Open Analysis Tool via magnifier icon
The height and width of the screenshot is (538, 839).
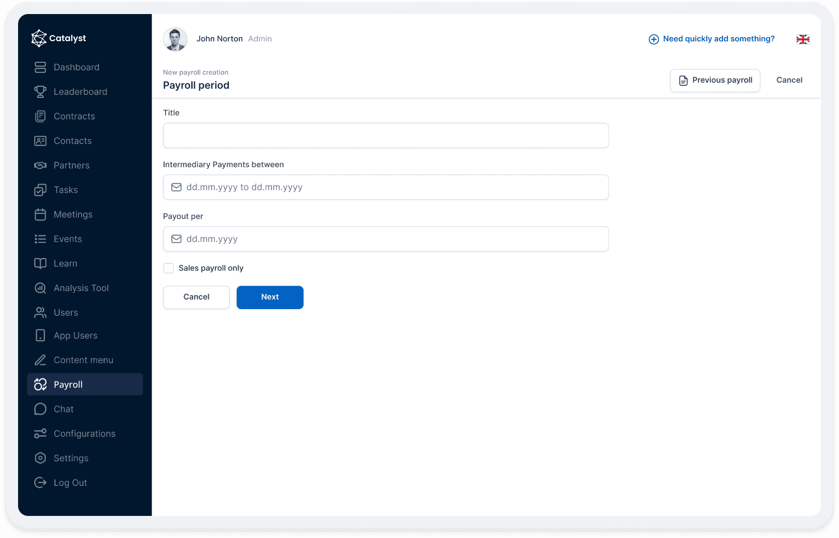pos(40,288)
